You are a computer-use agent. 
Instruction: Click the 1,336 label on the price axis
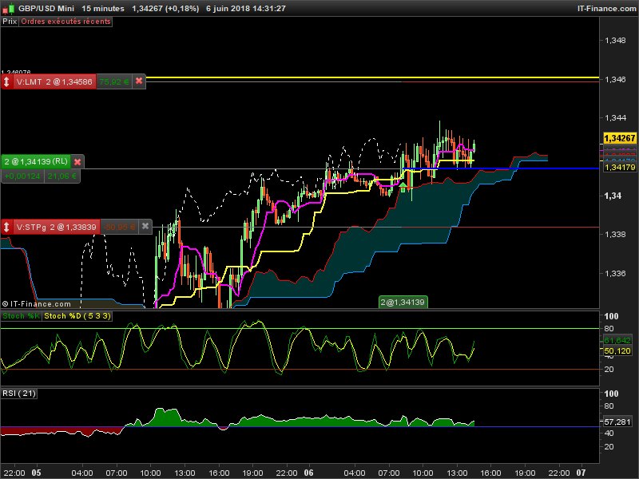(615, 273)
